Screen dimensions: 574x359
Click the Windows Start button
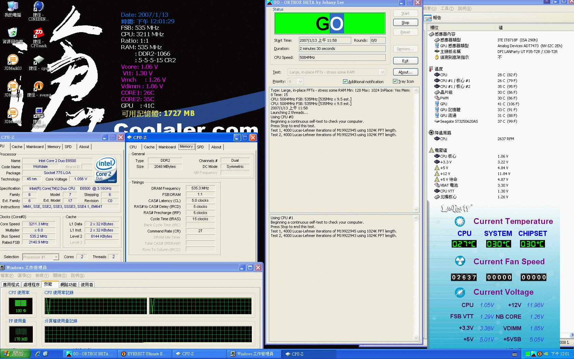tap(15, 354)
